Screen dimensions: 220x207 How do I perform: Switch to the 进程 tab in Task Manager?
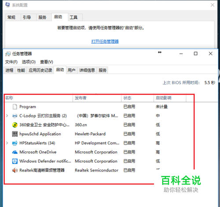[x=9, y=70]
